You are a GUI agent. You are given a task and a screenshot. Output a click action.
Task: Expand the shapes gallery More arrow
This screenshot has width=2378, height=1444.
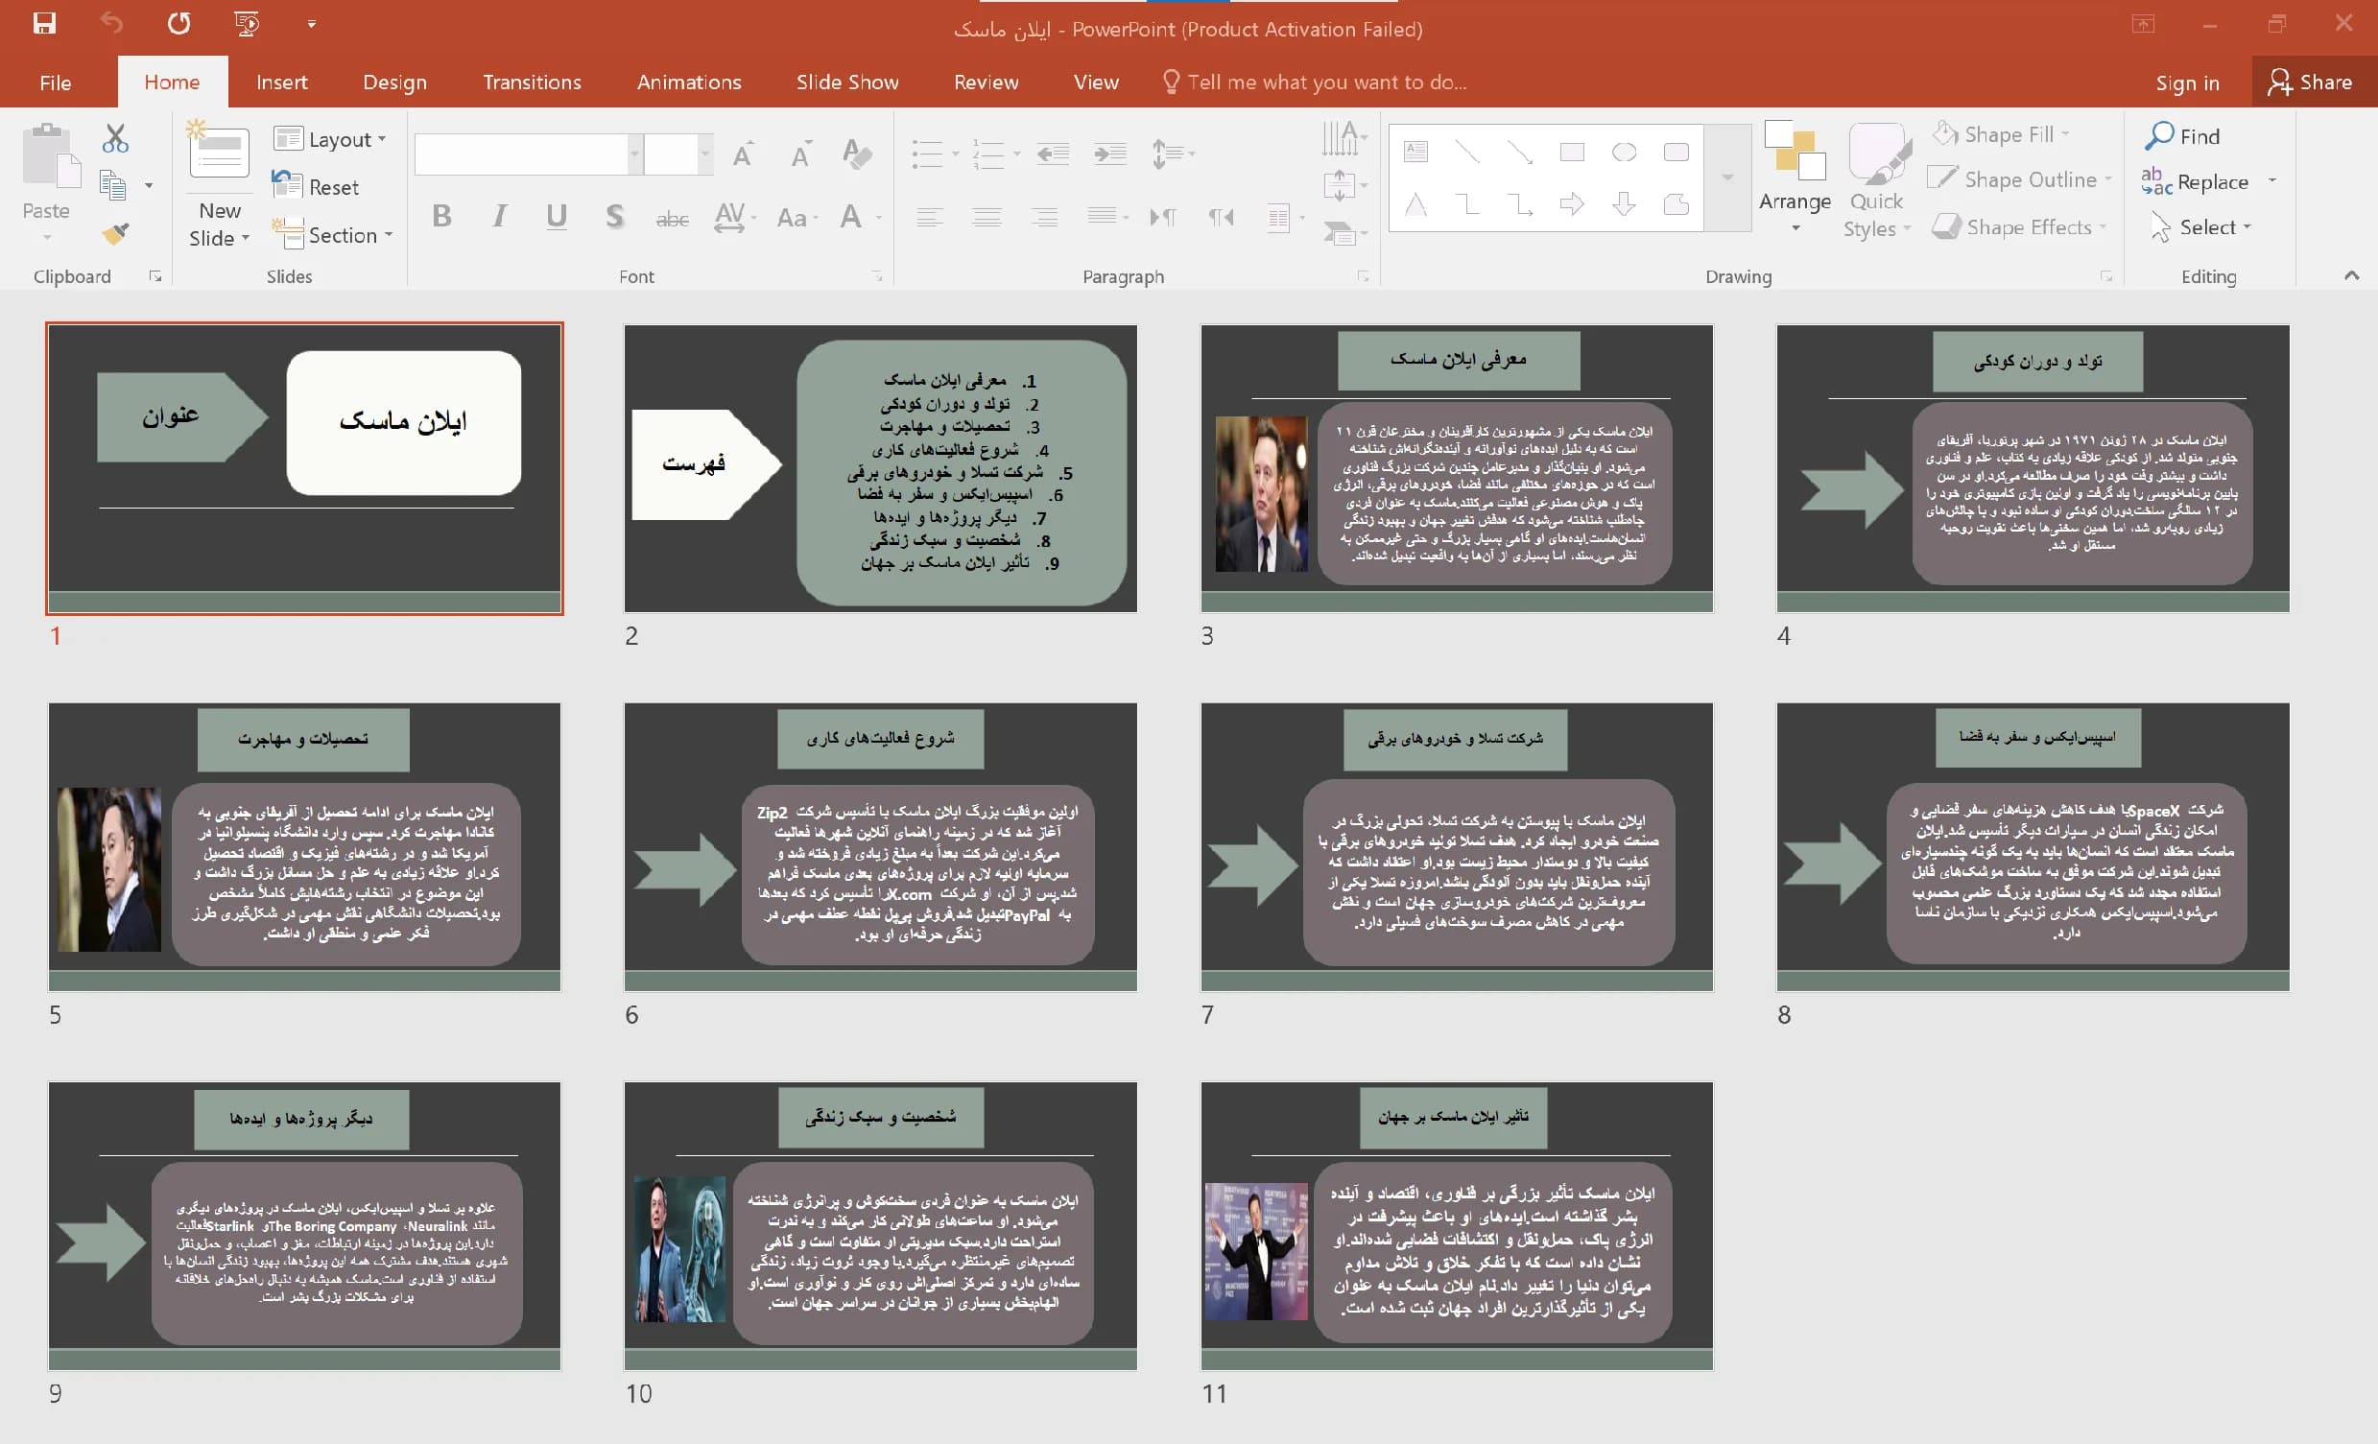pyautogui.click(x=1727, y=178)
